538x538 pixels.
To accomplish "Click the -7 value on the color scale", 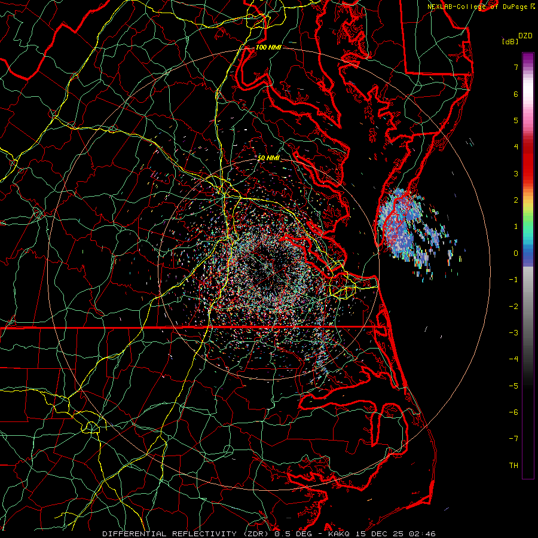I will 513,439.
